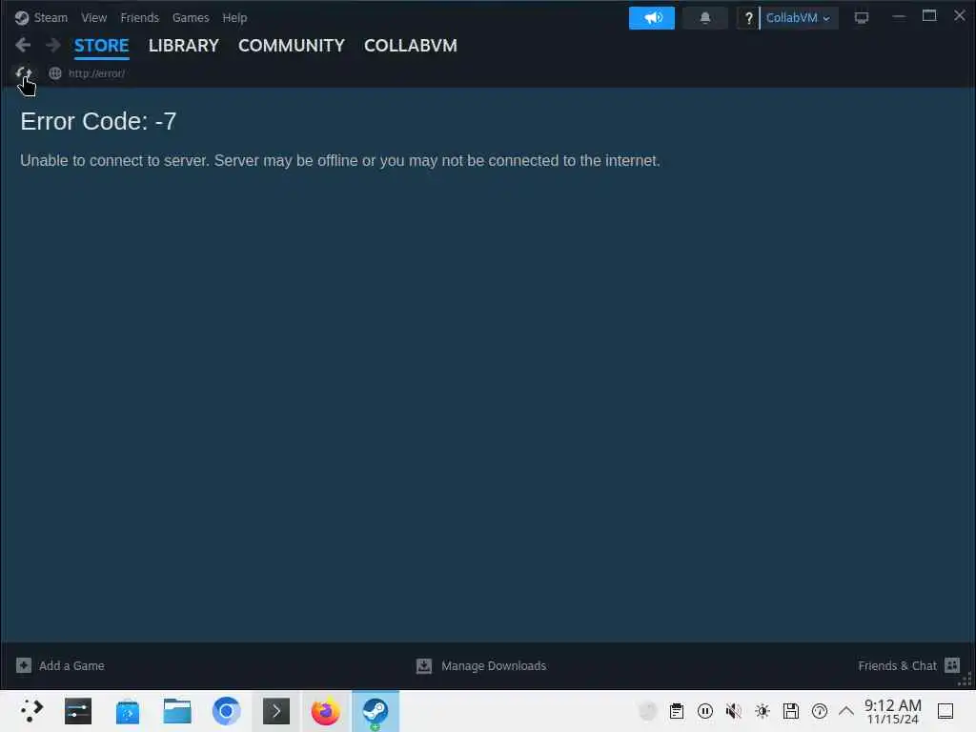This screenshot has width=976, height=732.
Task: Click the updates tray icon
Action: pyautogui.click(x=820, y=711)
